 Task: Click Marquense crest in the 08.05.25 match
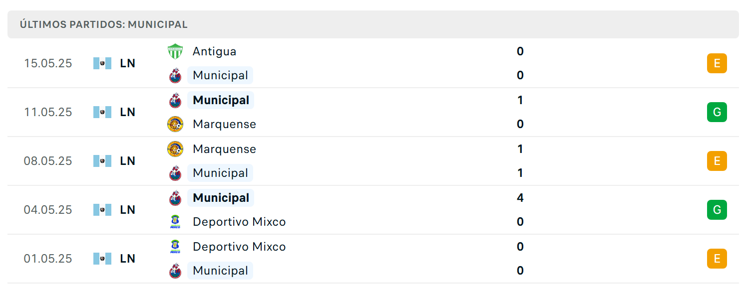[175, 149]
